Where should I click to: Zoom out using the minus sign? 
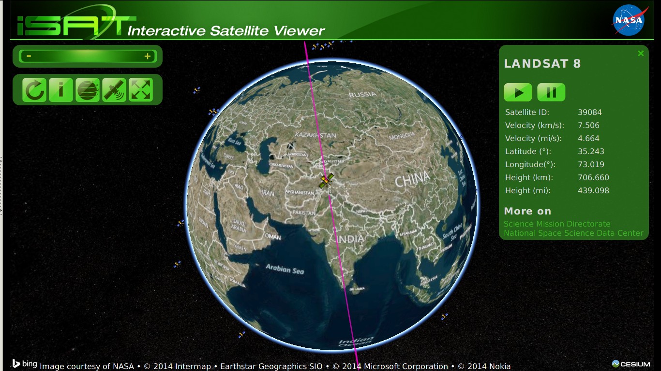tap(29, 56)
